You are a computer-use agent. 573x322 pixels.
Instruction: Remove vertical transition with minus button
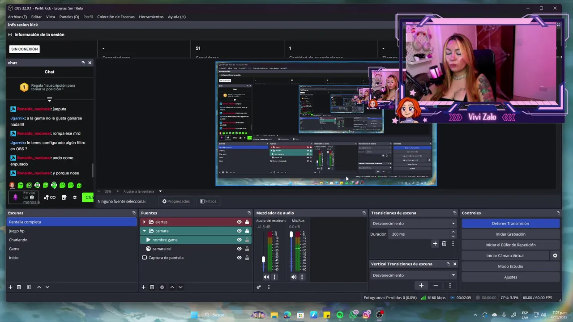coord(436,285)
